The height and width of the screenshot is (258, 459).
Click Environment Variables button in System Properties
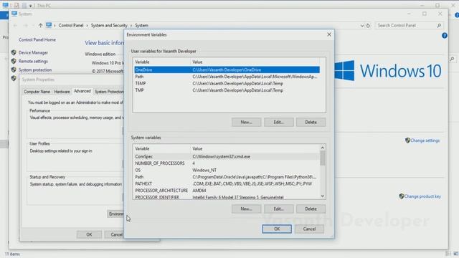coord(115,214)
